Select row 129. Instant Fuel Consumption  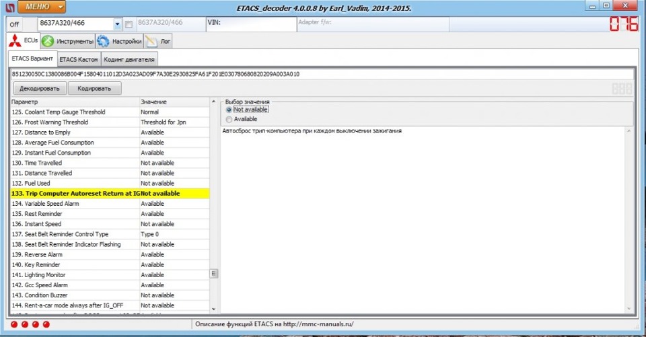[x=110, y=153]
